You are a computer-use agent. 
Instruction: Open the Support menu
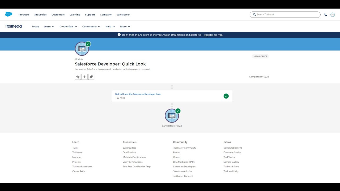click(90, 15)
